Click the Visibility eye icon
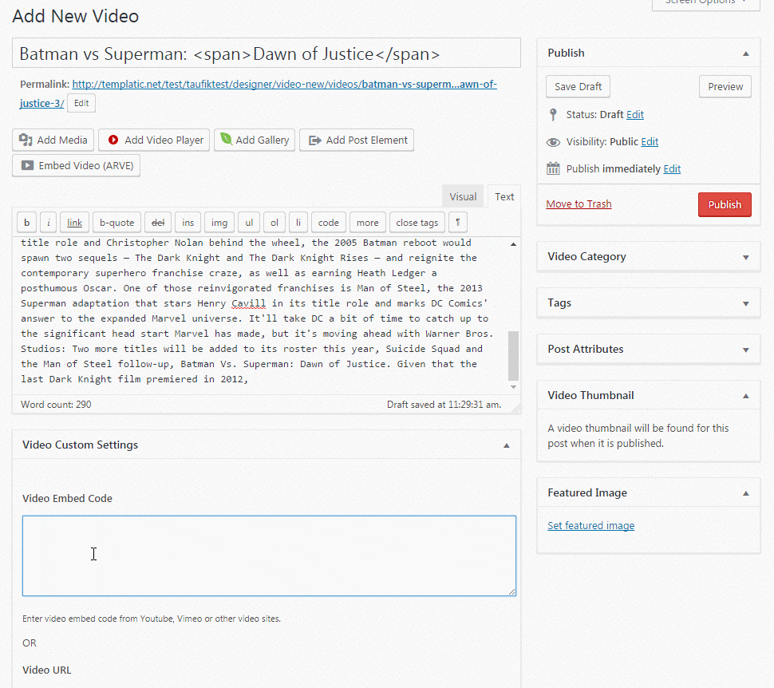 pos(553,142)
